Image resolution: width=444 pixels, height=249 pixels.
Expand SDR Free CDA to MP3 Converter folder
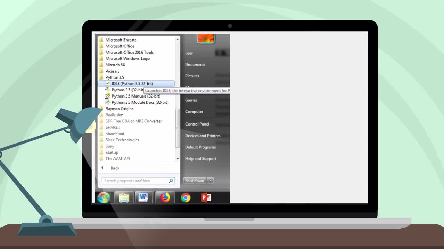point(134,121)
